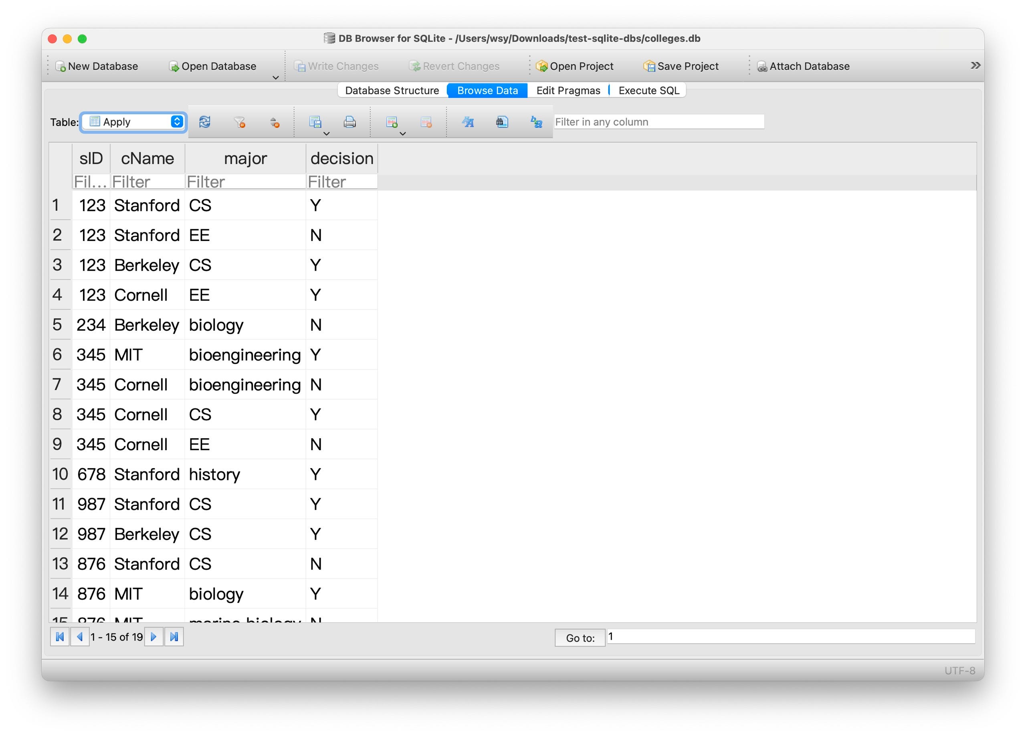The image size is (1026, 736).
Task: Click the Open Project toolbar button
Action: [x=575, y=66]
